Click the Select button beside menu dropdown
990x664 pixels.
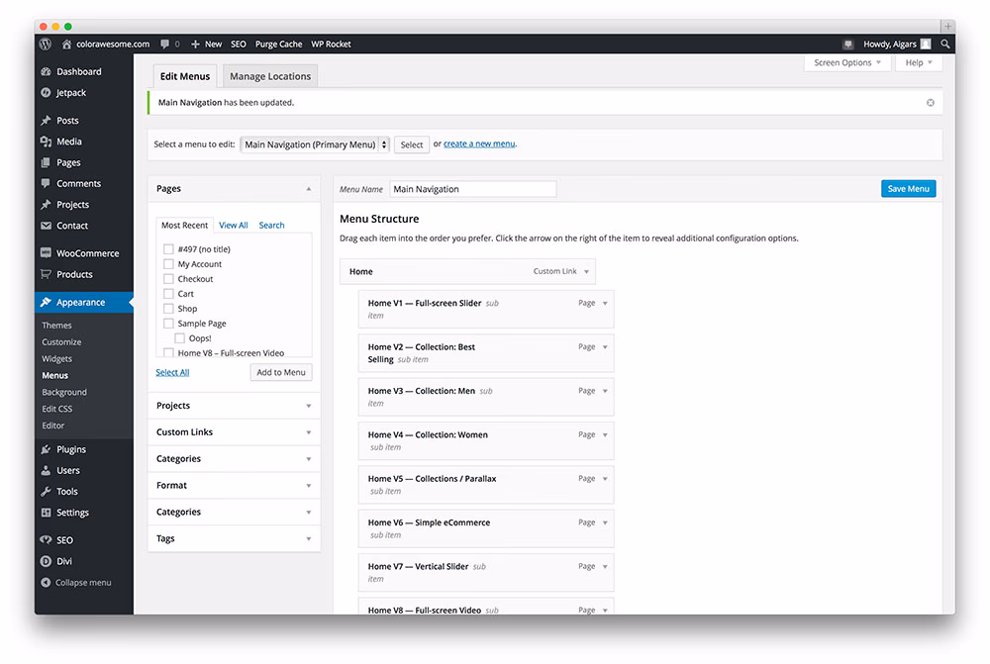tap(412, 144)
